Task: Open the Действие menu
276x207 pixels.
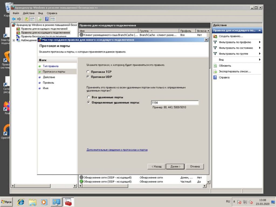Action: [x=29, y=13]
